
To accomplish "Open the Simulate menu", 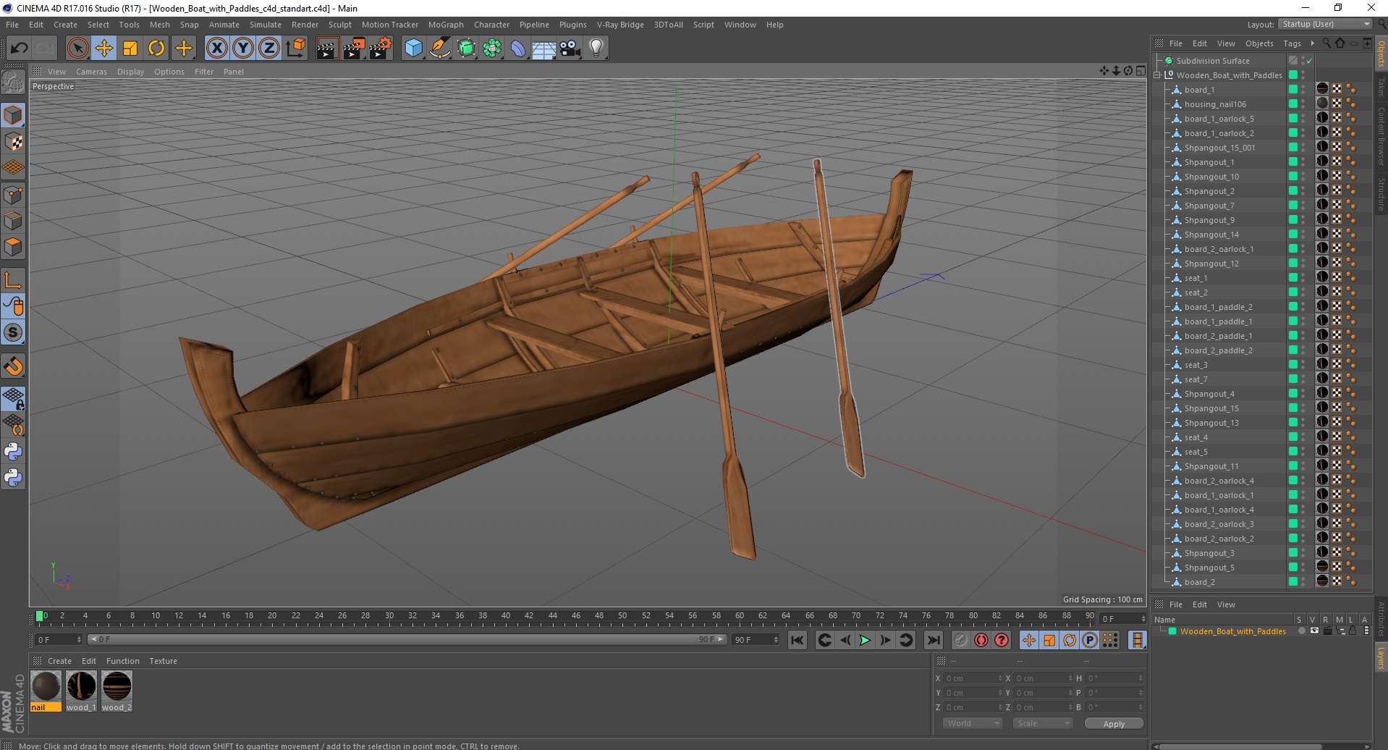I will 266,25.
